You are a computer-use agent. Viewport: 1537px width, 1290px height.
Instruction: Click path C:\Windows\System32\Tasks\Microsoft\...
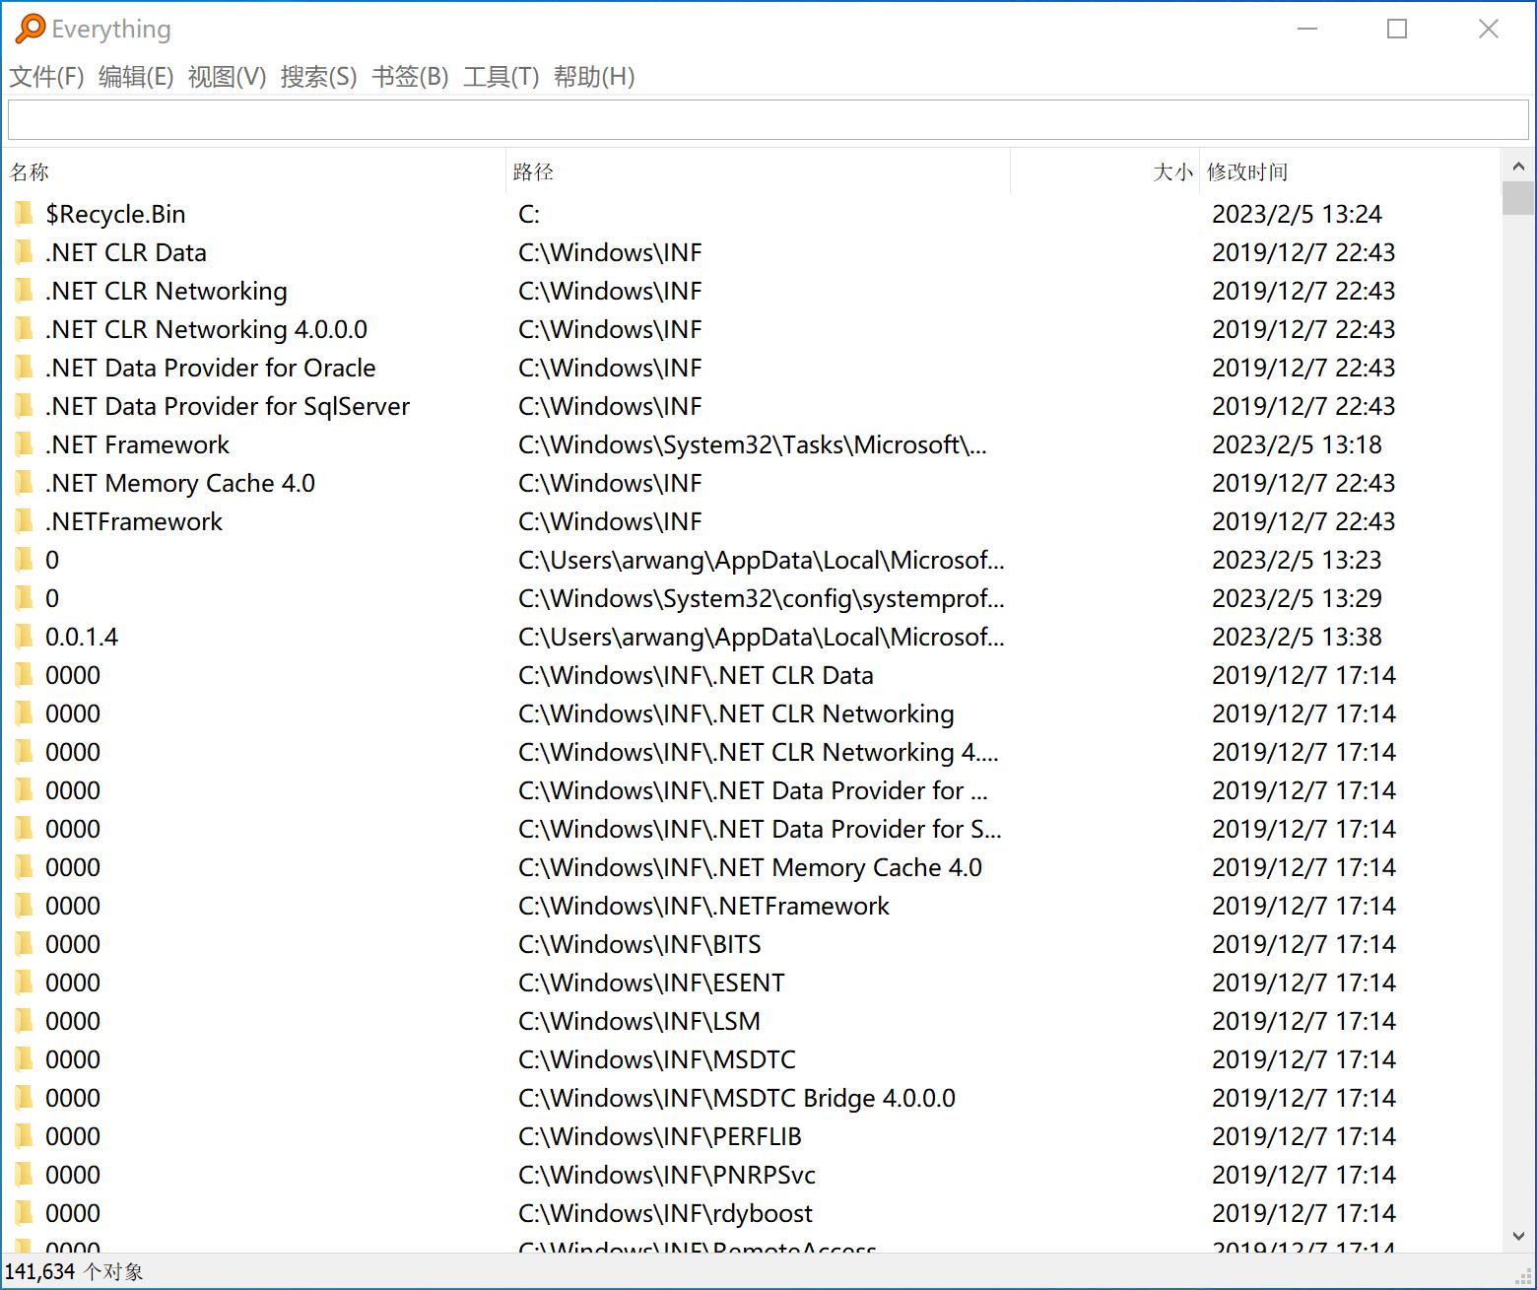pos(753,444)
